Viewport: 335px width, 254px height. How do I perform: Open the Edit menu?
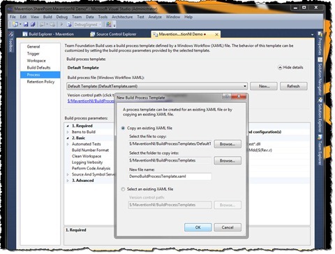click(23, 17)
